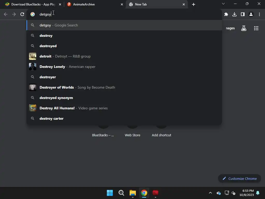This screenshot has width=265, height=199.
Task: Choose 'destroyed synonym' suggestion
Action: point(124,98)
